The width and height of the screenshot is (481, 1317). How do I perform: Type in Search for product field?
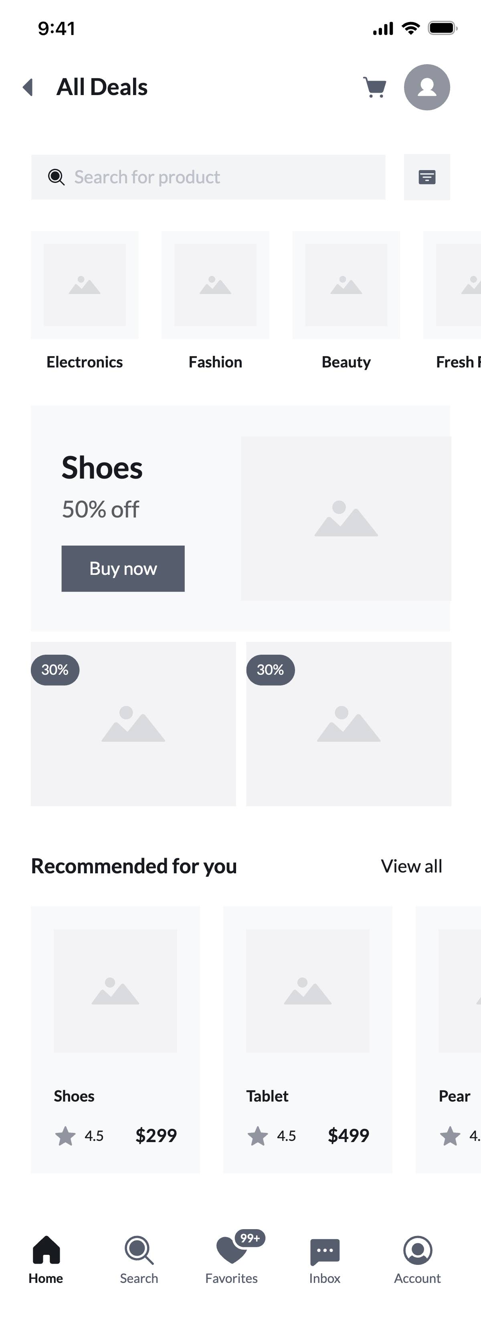220,177
